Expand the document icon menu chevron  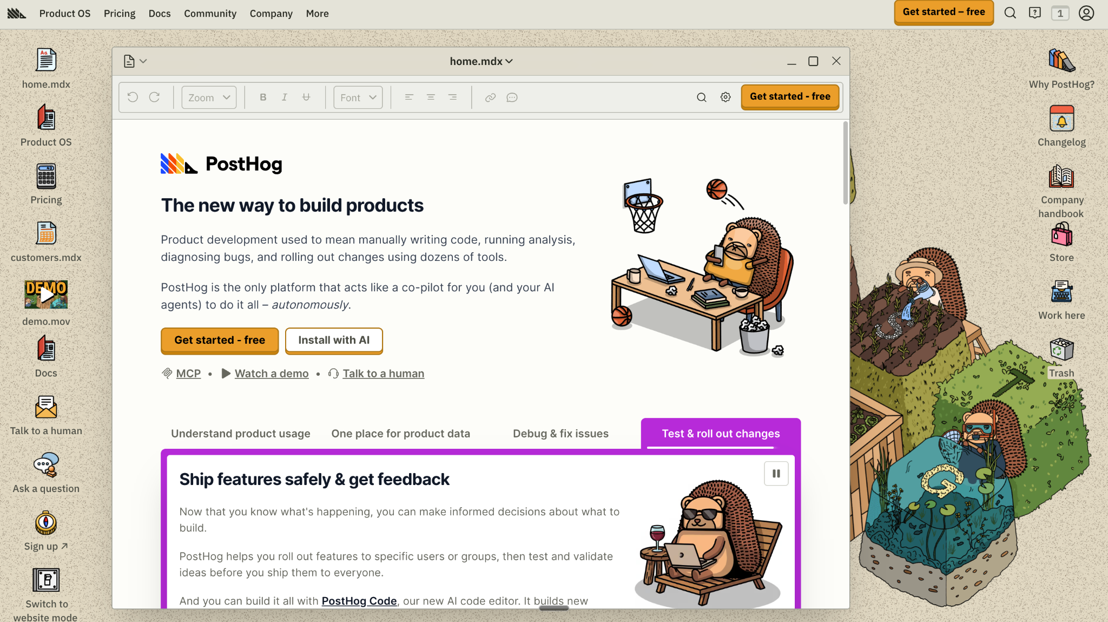[143, 61]
